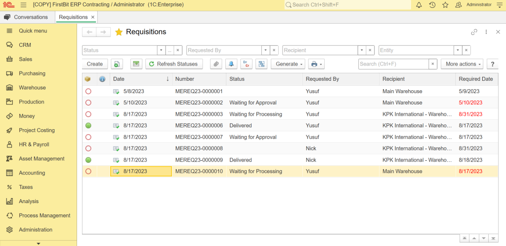Open the history clock icon
This screenshot has width=506, height=246.
[432, 5]
